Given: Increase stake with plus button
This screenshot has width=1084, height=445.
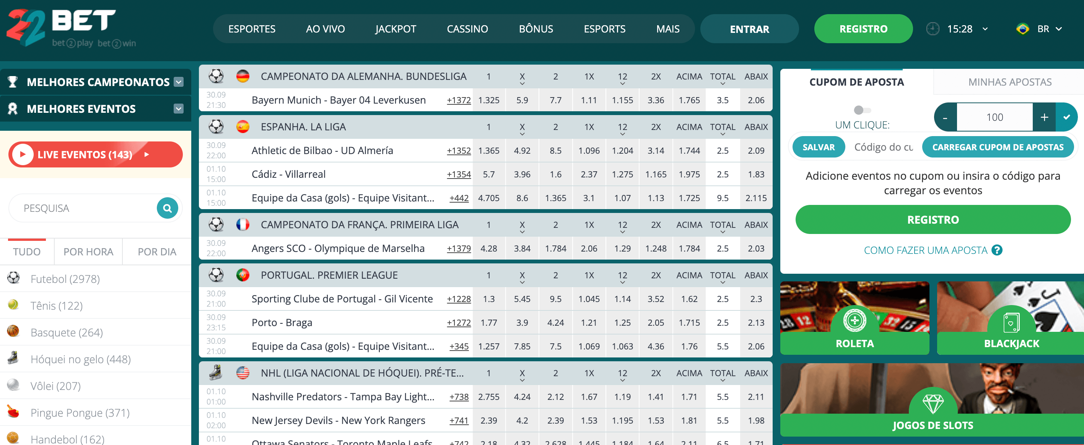Looking at the screenshot, I should coord(1044,117).
